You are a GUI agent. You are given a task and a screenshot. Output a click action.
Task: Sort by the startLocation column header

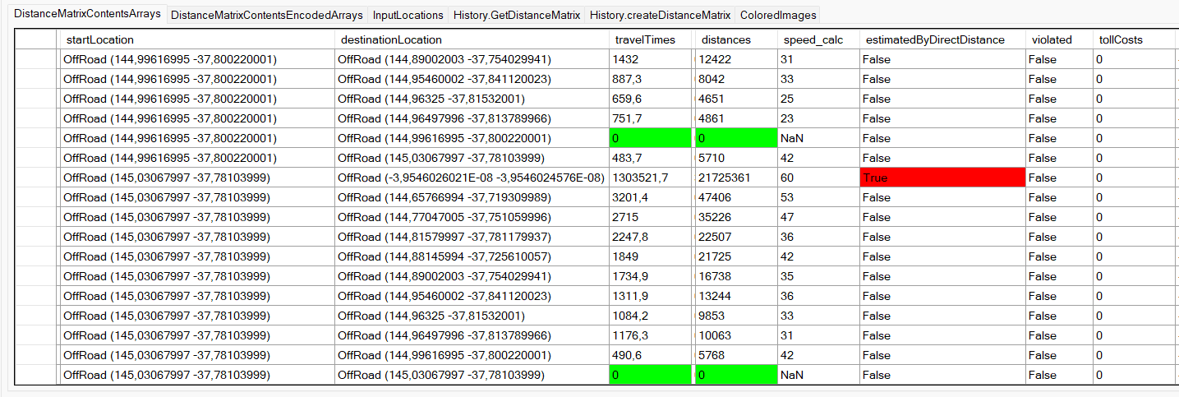(197, 39)
